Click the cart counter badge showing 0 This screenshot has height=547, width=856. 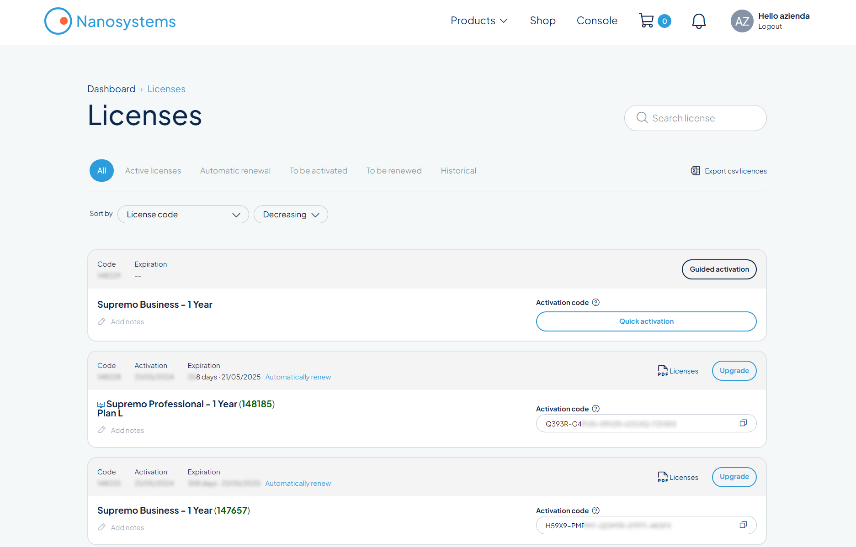click(665, 21)
